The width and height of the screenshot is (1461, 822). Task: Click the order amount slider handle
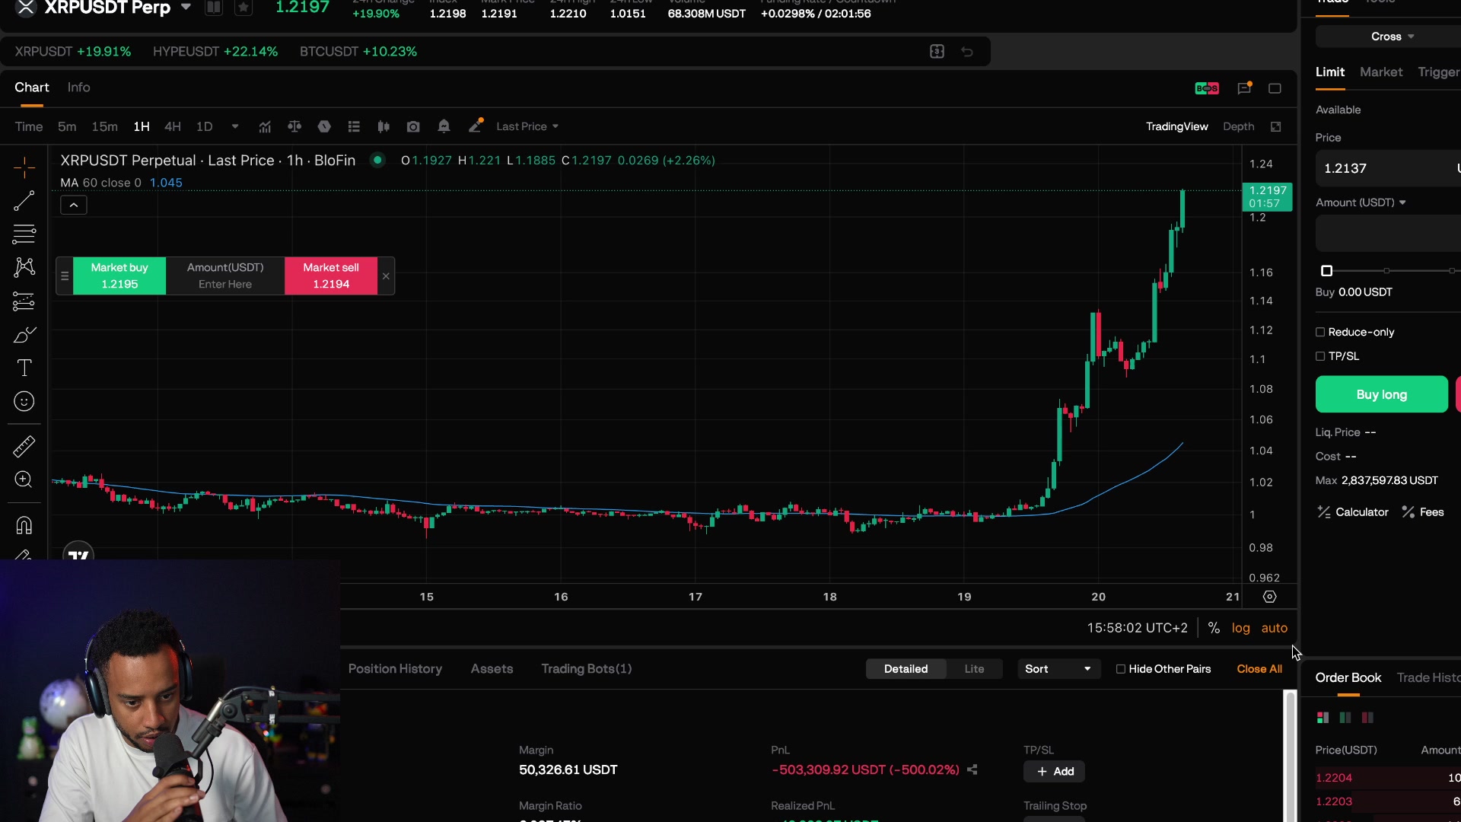click(1326, 271)
